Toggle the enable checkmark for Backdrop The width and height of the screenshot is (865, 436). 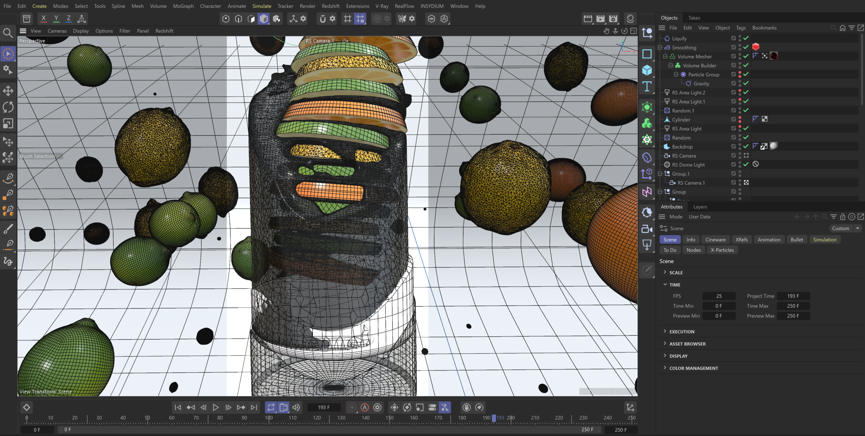click(x=746, y=146)
